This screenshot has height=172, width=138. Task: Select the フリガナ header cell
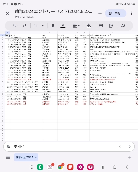click(66, 35)
